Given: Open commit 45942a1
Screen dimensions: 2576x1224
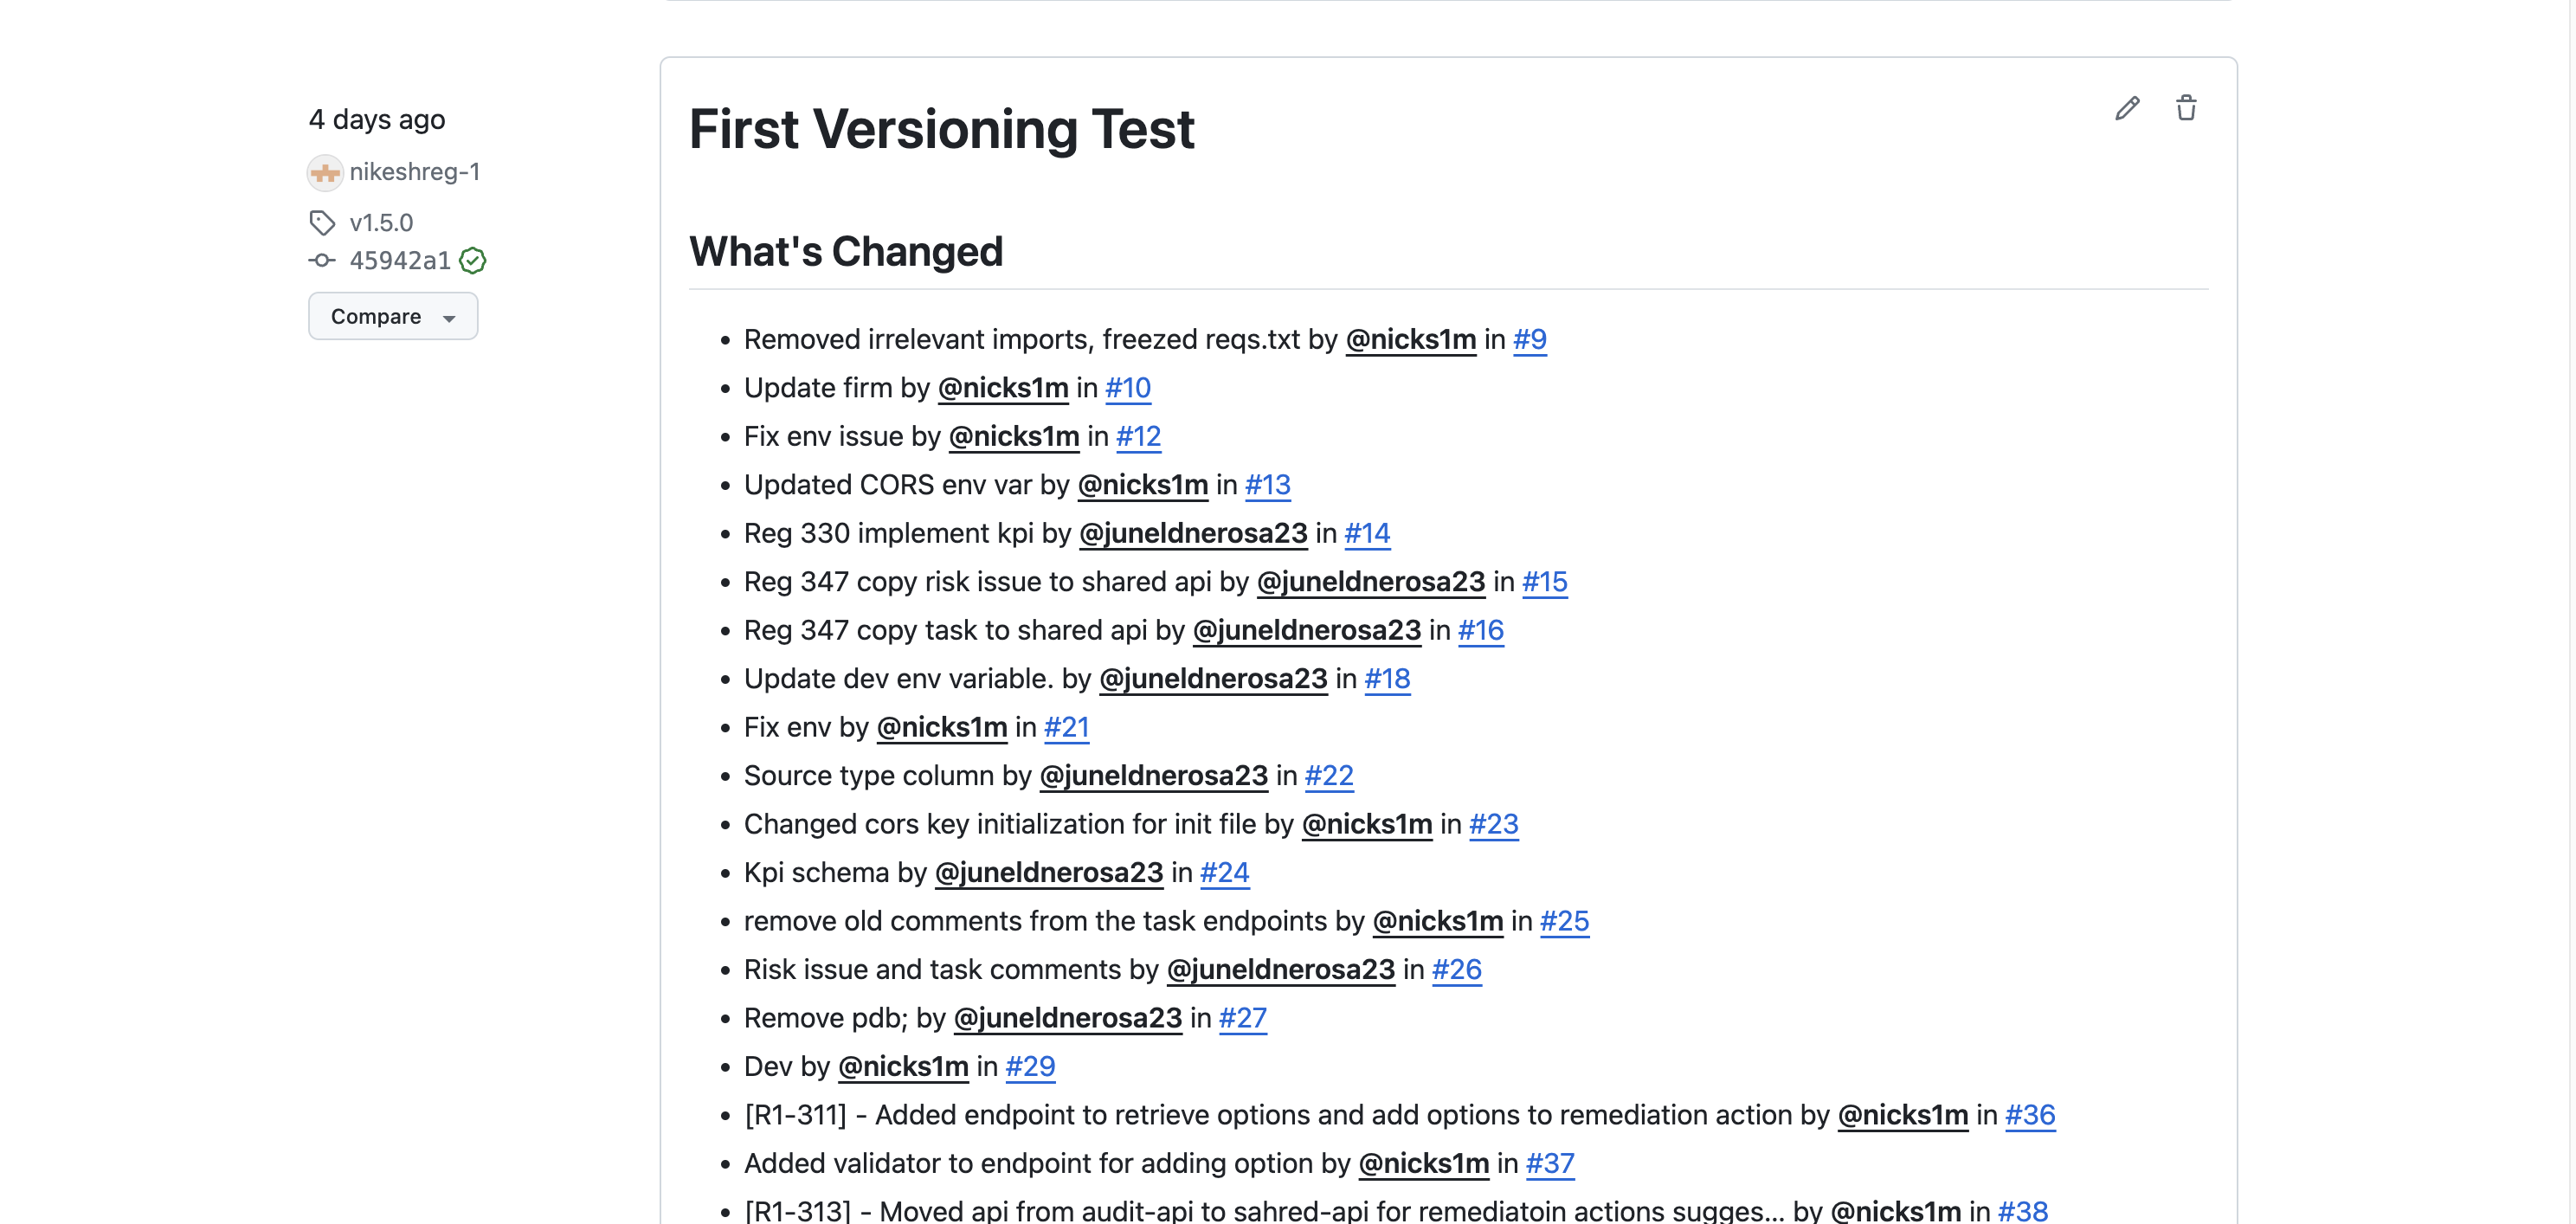Looking at the screenshot, I should [x=400, y=260].
